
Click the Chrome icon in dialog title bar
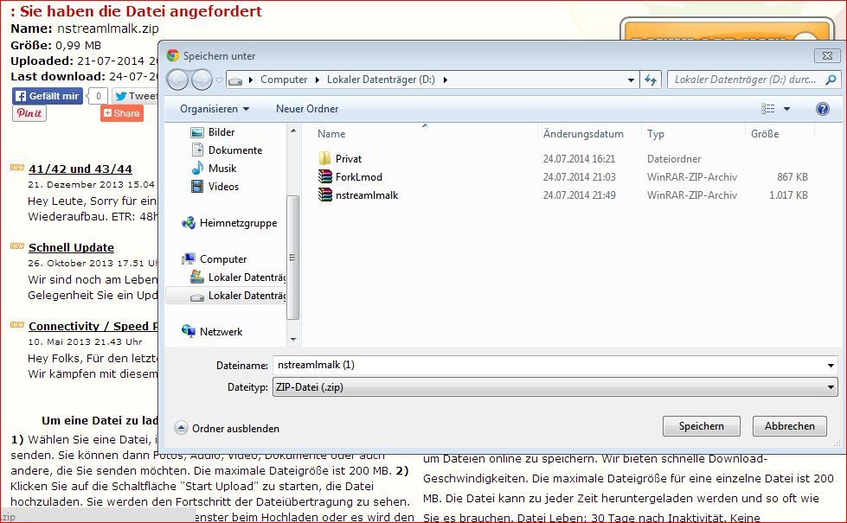click(173, 55)
